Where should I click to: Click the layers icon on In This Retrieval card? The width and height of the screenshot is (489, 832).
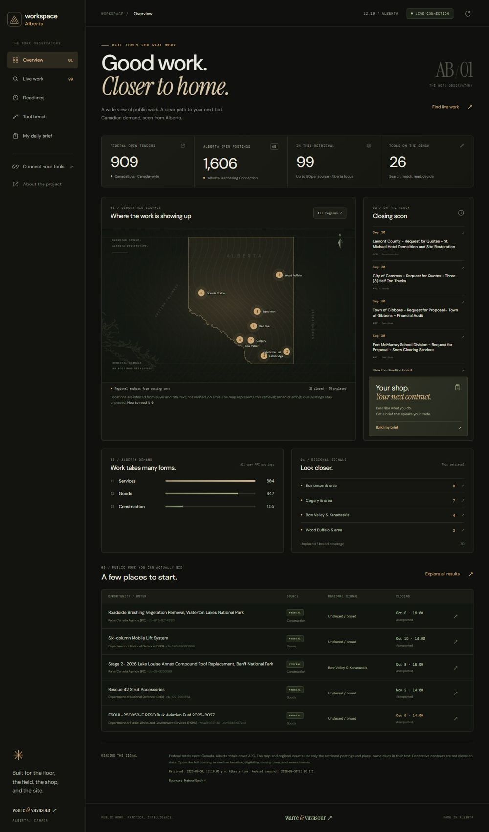point(369,146)
